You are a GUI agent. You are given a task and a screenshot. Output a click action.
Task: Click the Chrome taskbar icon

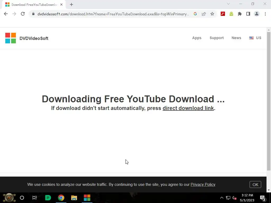click(x=61, y=198)
